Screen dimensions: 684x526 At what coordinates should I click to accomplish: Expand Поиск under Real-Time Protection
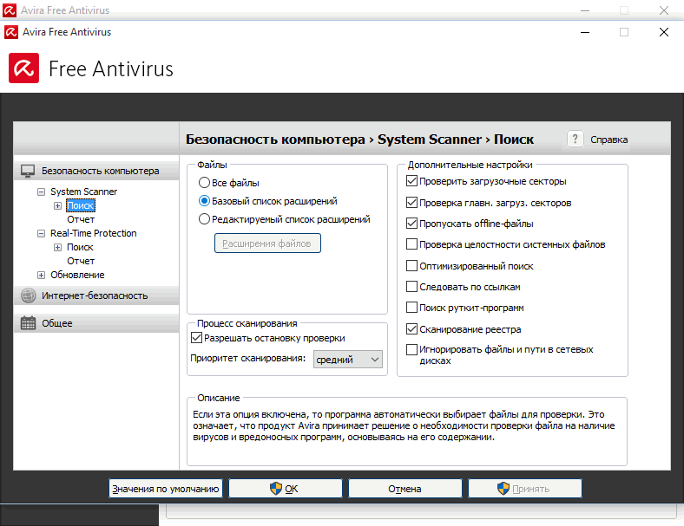coord(57,247)
